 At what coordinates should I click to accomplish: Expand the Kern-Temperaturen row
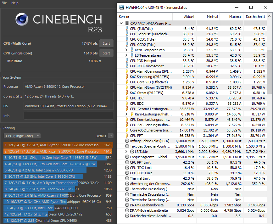[126, 50]
